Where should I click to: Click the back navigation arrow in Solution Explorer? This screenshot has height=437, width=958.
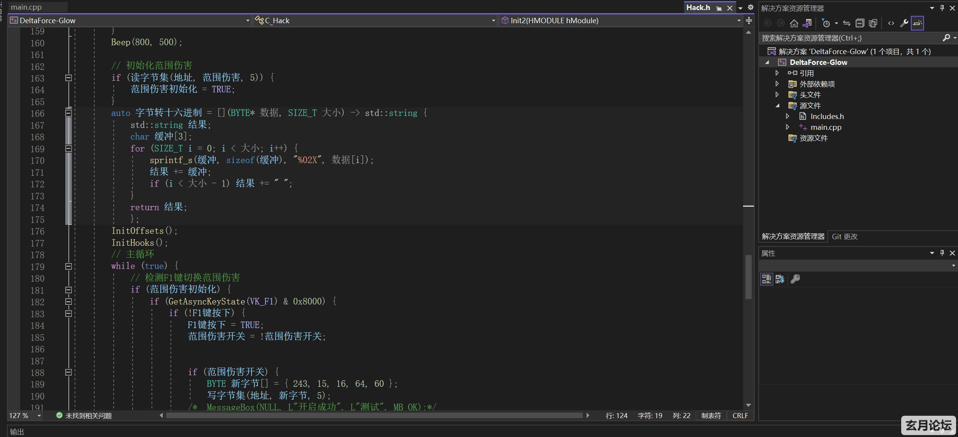(x=767, y=23)
